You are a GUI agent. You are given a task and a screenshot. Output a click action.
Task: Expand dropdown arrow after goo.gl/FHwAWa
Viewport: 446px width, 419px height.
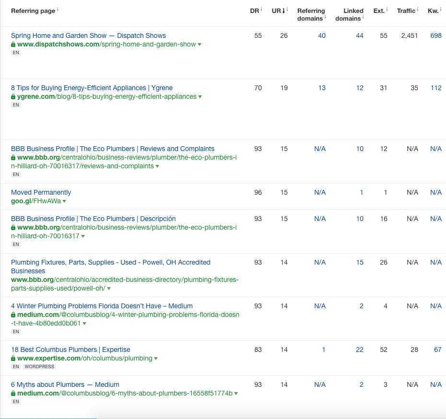click(64, 201)
